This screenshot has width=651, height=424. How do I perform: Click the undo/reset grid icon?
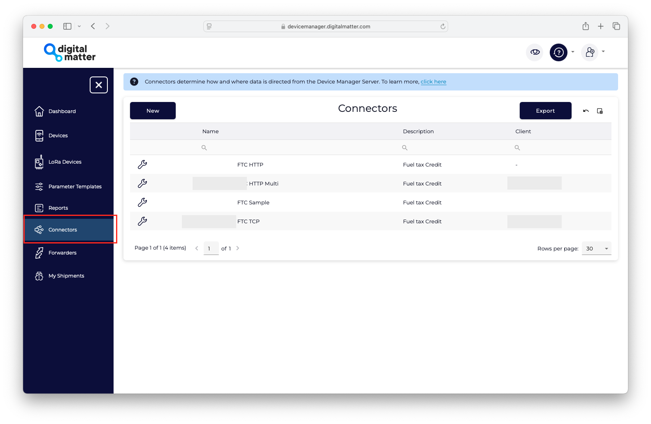586,111
